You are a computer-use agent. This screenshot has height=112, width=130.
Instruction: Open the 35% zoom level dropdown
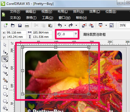pos(124,25)
